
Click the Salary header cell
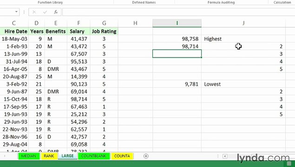79,32
